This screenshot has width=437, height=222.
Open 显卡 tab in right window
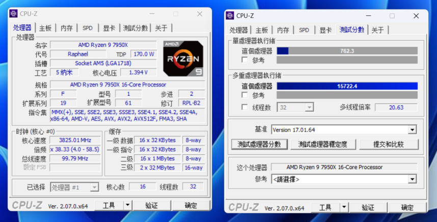(x=325, y=30)
